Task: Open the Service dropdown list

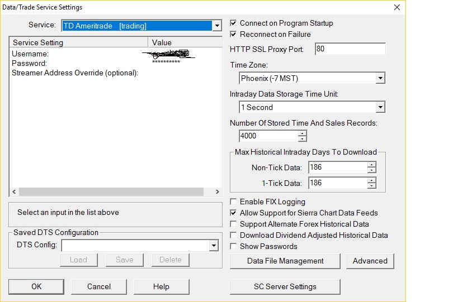Action: point(217,26)
